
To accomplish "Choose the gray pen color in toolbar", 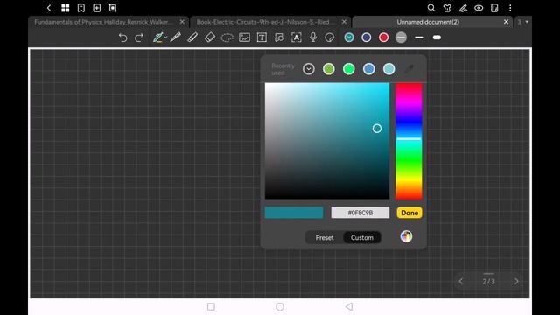I will pyautogui.click(x=401, y=38).
